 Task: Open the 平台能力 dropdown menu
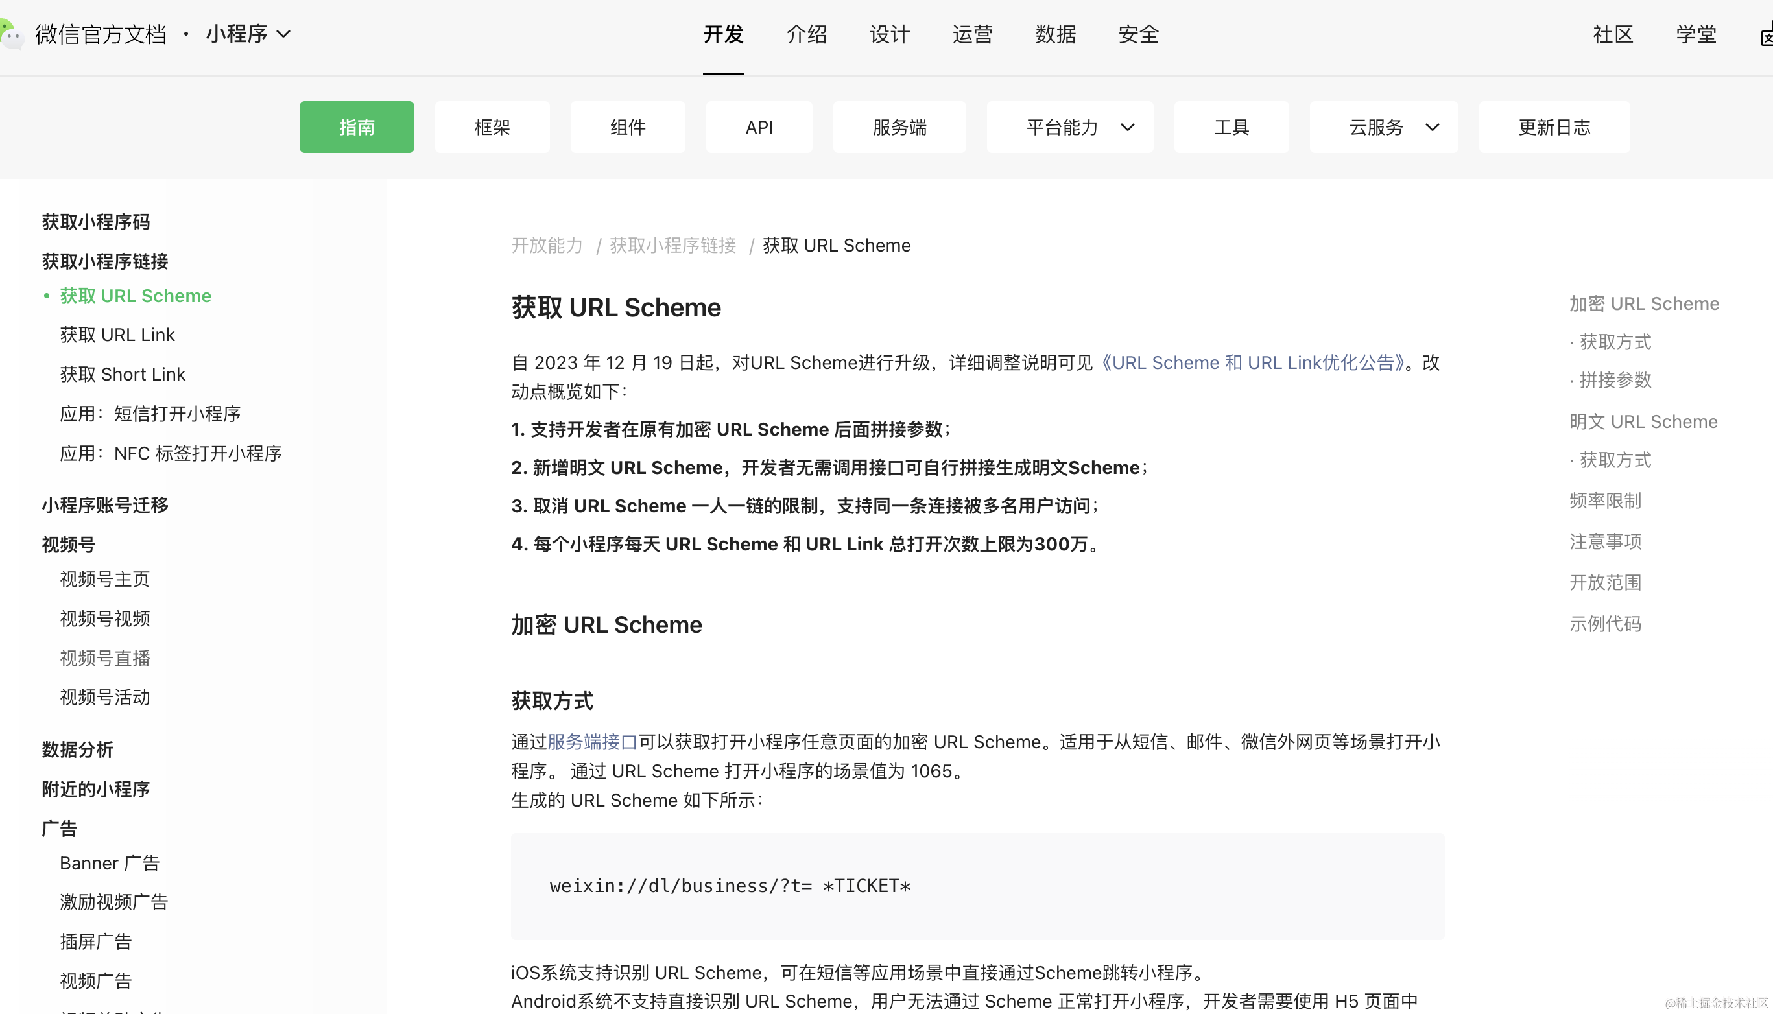point(1069,127)
